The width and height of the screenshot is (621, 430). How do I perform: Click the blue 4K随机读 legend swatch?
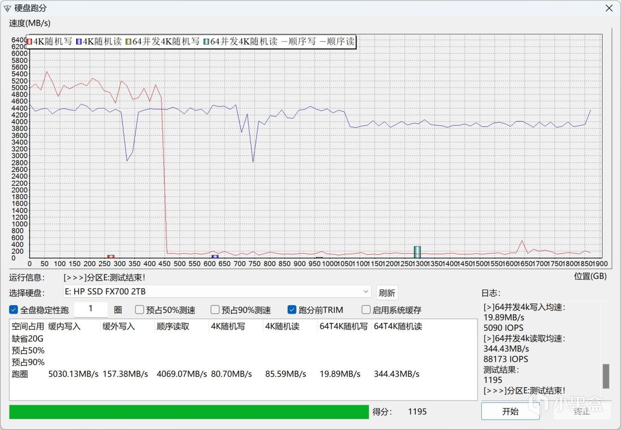79,42
